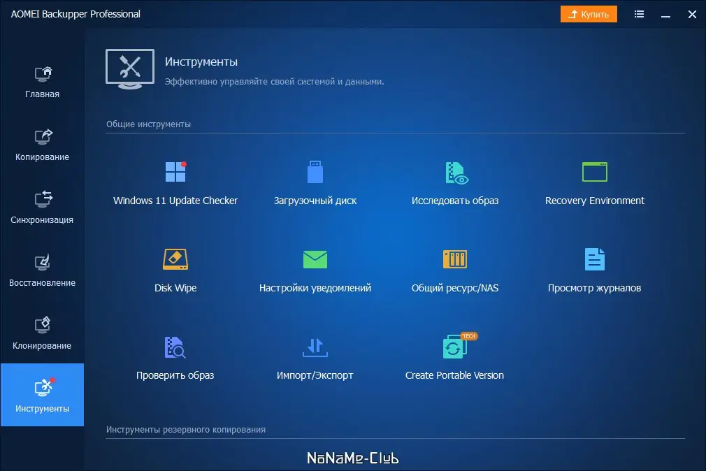Open Настройки уведомлений envelope icon

[x=315, y=259]
